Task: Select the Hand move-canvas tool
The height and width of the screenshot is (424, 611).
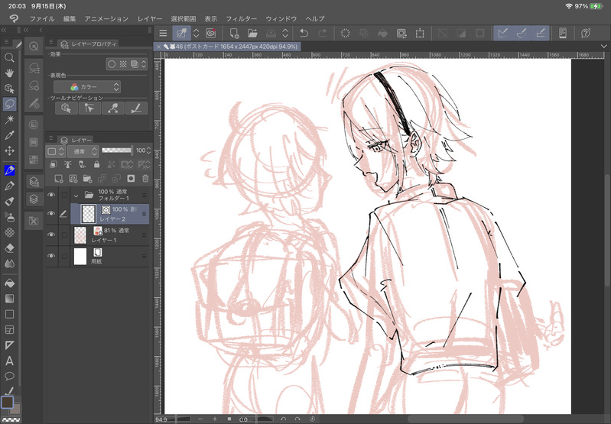Action: tap(9, 73)
